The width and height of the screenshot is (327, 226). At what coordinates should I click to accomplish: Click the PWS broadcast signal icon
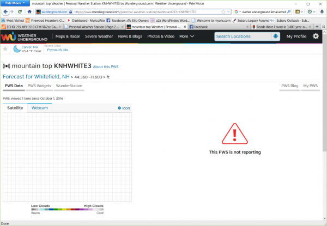pyautogui.click(x=6, y=66)
